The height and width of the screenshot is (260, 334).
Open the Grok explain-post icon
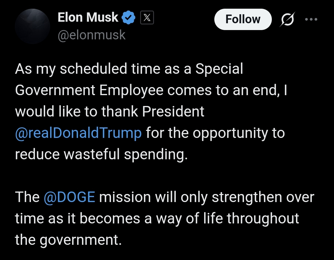(x=287, y=20)
